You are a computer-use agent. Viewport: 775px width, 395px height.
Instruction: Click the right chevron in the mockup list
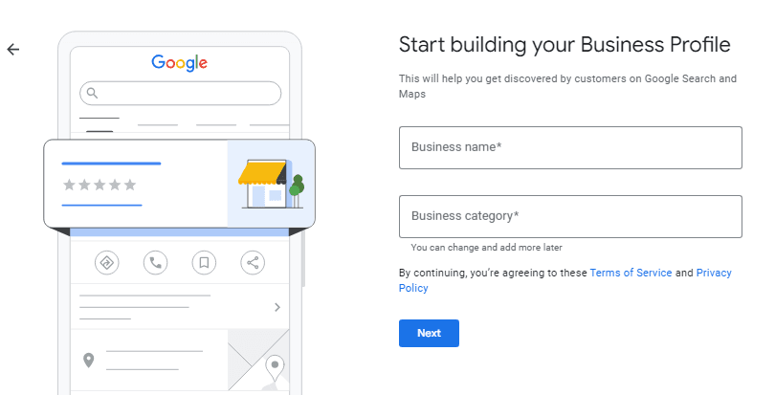(x=277, y=308)
